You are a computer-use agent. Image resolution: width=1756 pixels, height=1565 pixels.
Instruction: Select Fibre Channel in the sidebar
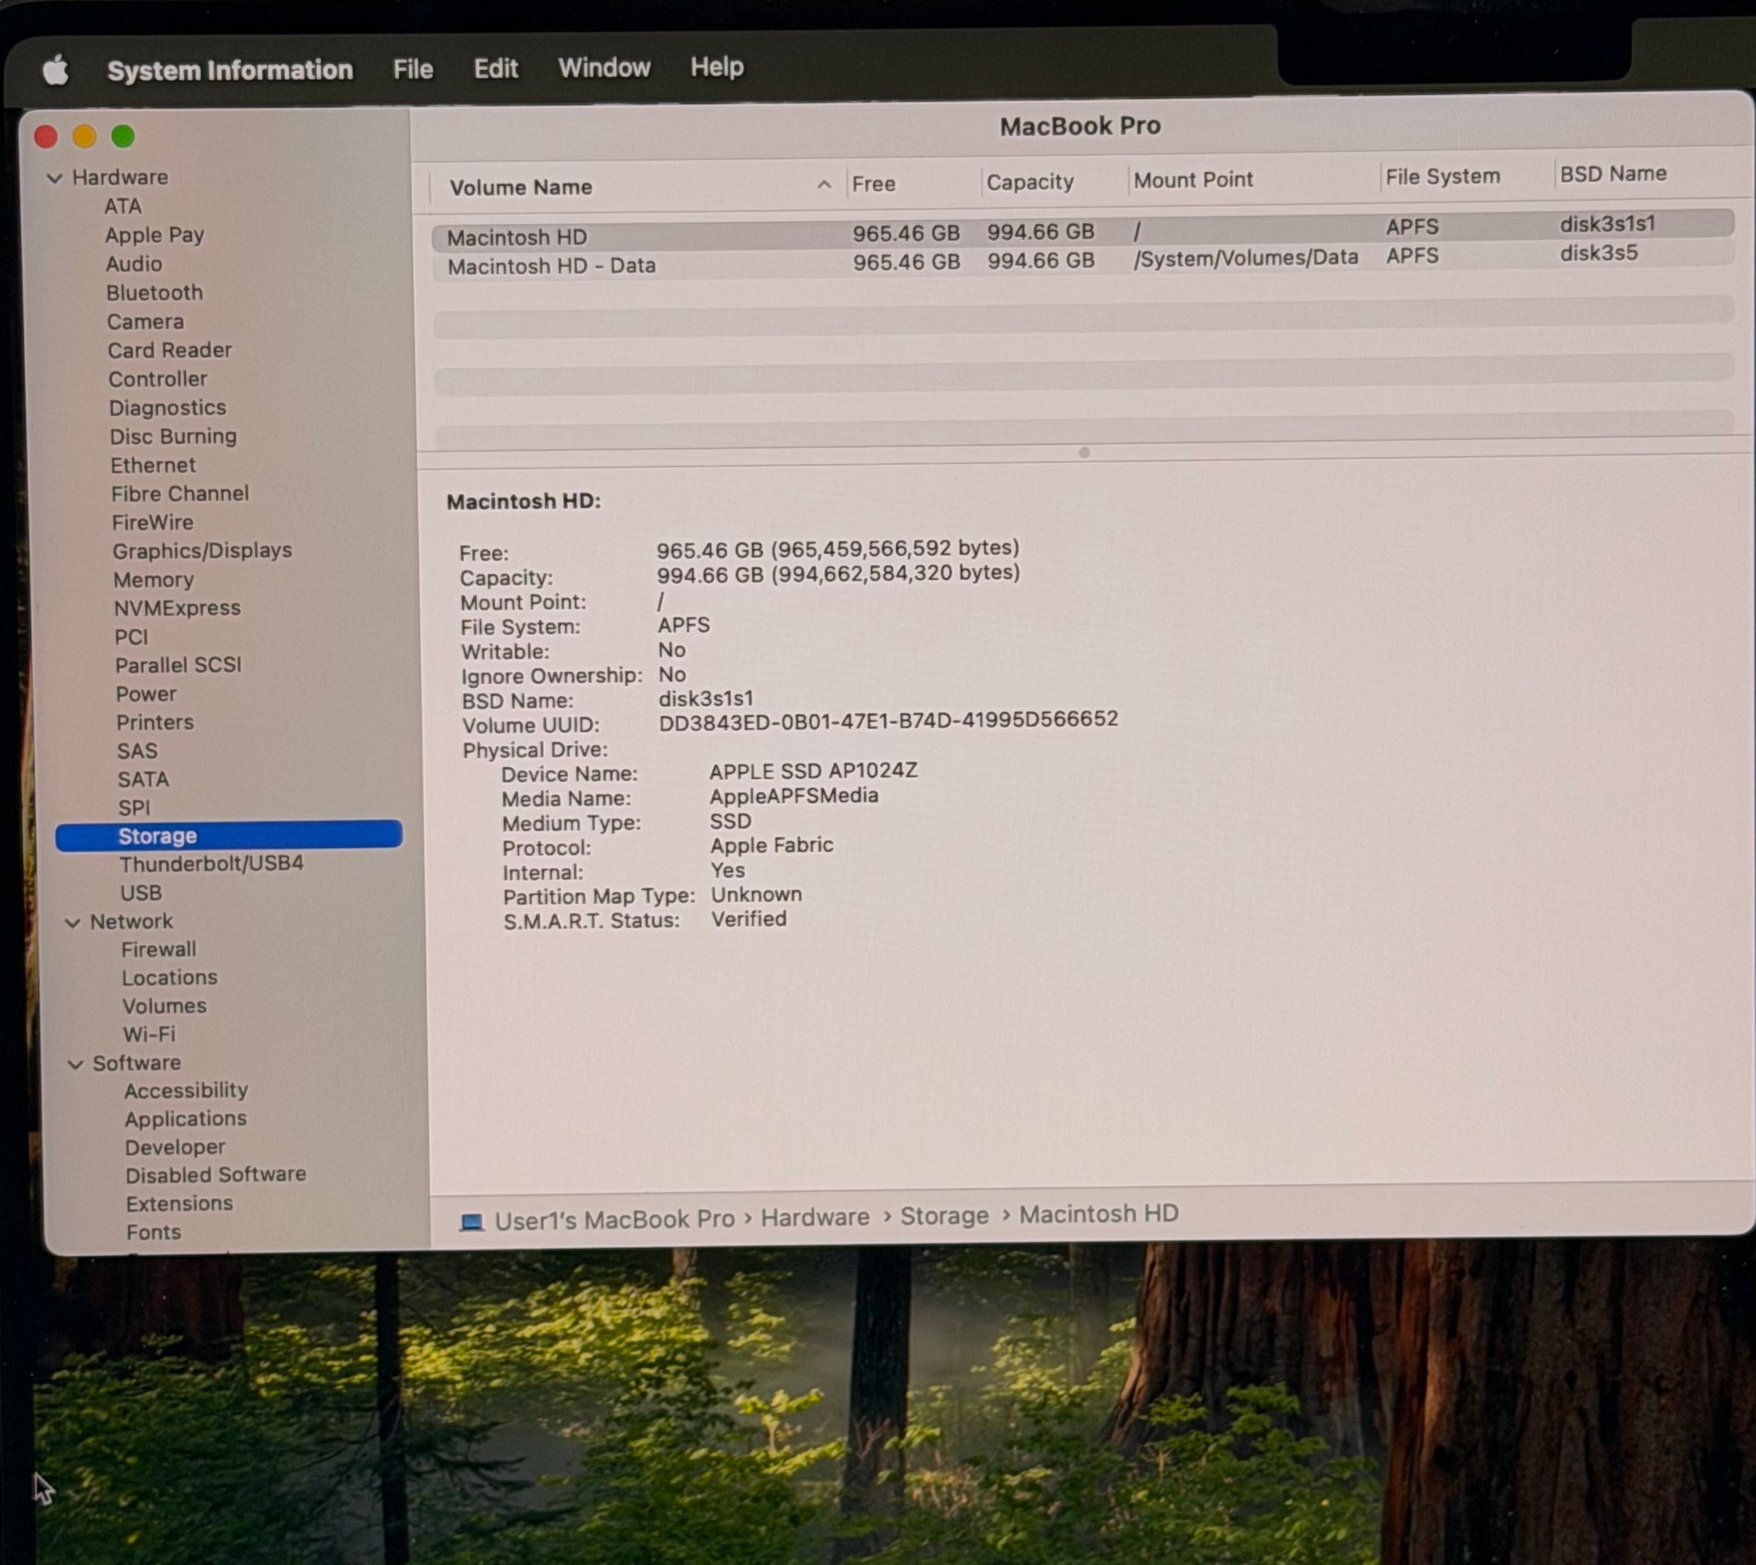coord(180,494)
